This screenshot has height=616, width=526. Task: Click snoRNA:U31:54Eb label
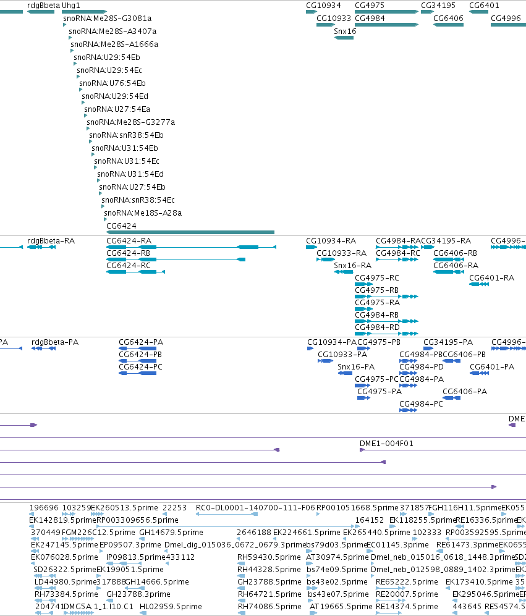tap(125, 148)
